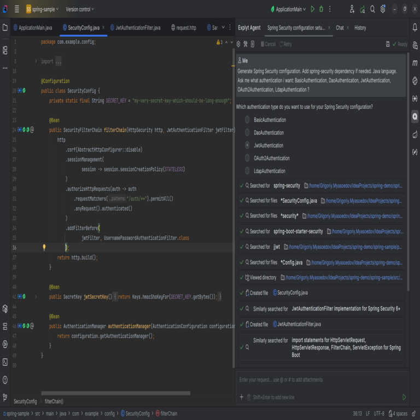The image size is (420, 420).
Task: Select the OAuth2Authentication radio button
Action: 247,158
